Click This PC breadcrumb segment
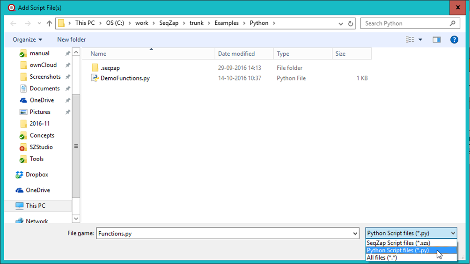This screenshot has height=264, width=470. pos(85,23)
